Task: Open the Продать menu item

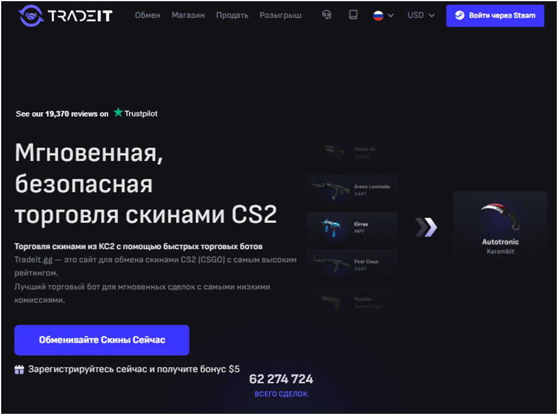Action: coord(232,15)
